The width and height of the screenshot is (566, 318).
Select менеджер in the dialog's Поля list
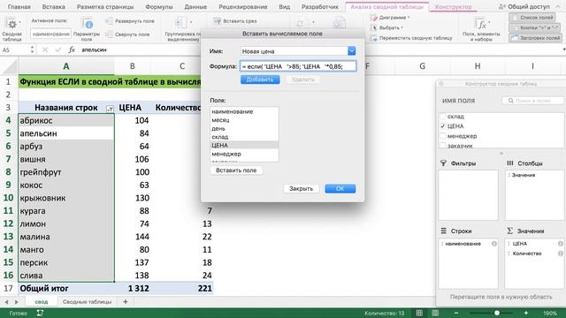244,154
